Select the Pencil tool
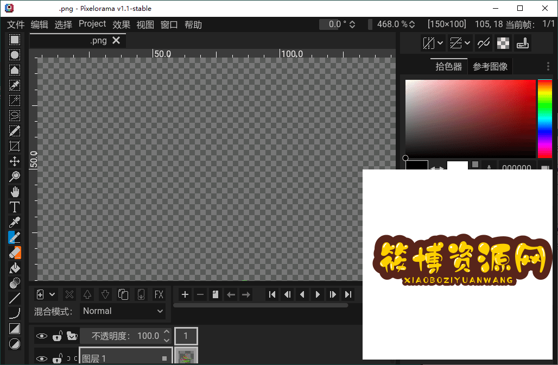The image size is (558, 365). (x=15, y=237)
